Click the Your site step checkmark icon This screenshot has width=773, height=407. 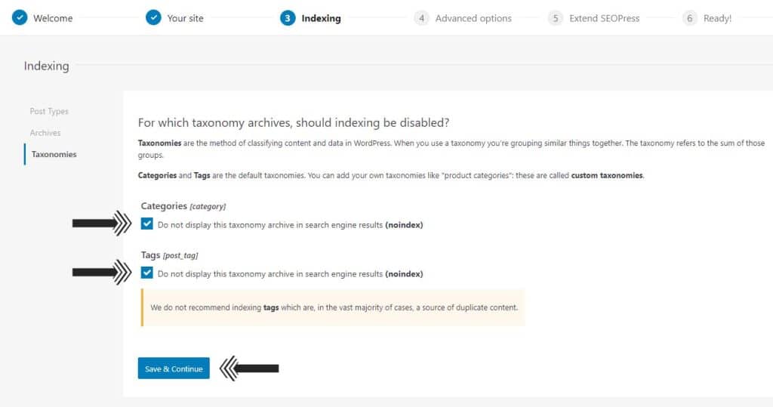point(153,18)
